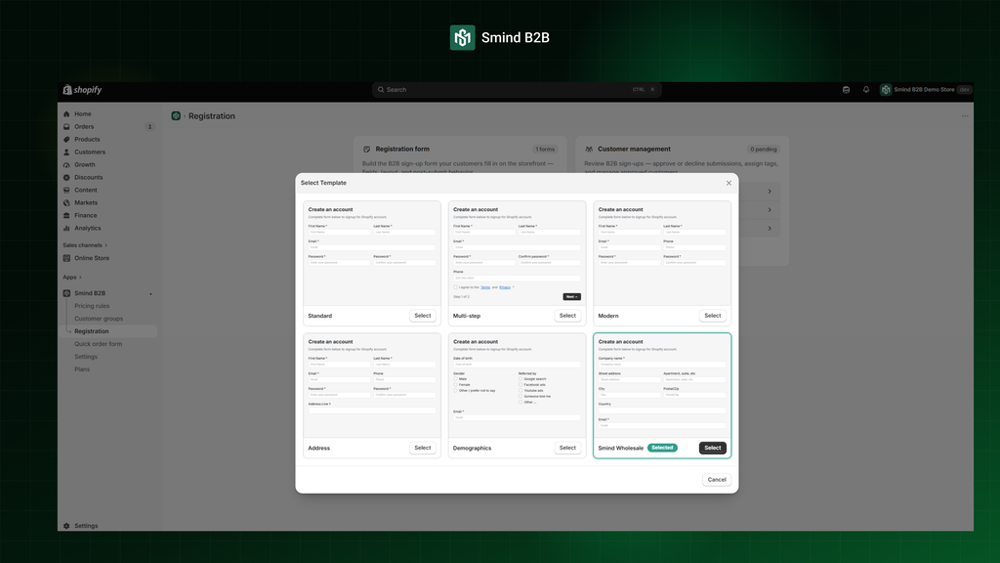This screenshot has height=563, width=1000.
Task: Click the Markets globe icon
Action: 66,203
